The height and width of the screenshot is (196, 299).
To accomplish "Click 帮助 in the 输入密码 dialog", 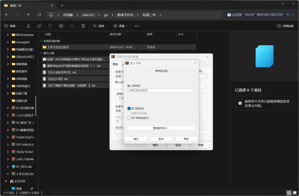I will click(186, 139).
